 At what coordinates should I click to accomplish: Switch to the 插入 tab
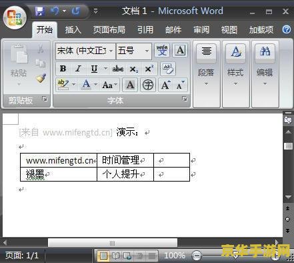pos(73,30)
